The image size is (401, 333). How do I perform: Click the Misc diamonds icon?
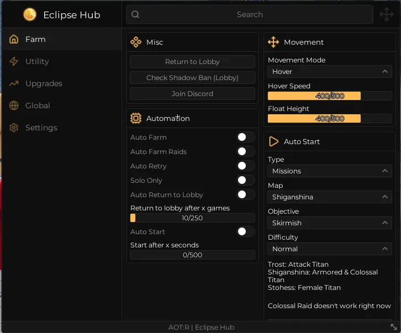click(136, 42)
